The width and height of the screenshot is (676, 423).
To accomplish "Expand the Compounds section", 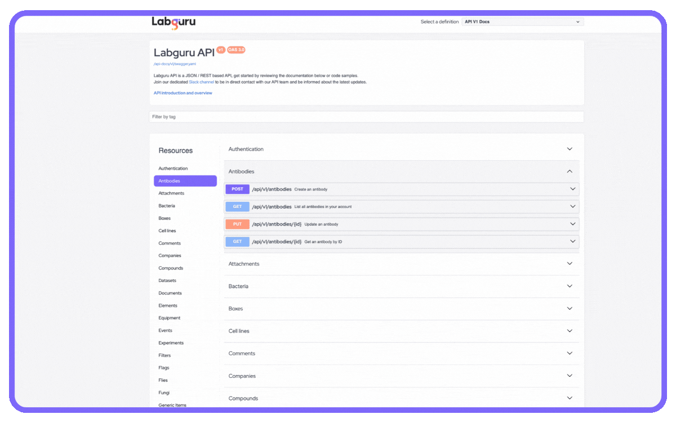I will coord(569,398).
